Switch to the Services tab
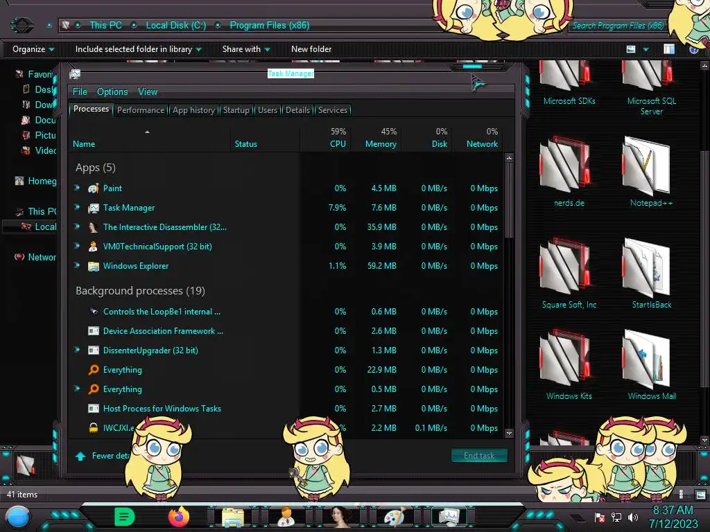The image size is (710, 532). coord(332,110)
